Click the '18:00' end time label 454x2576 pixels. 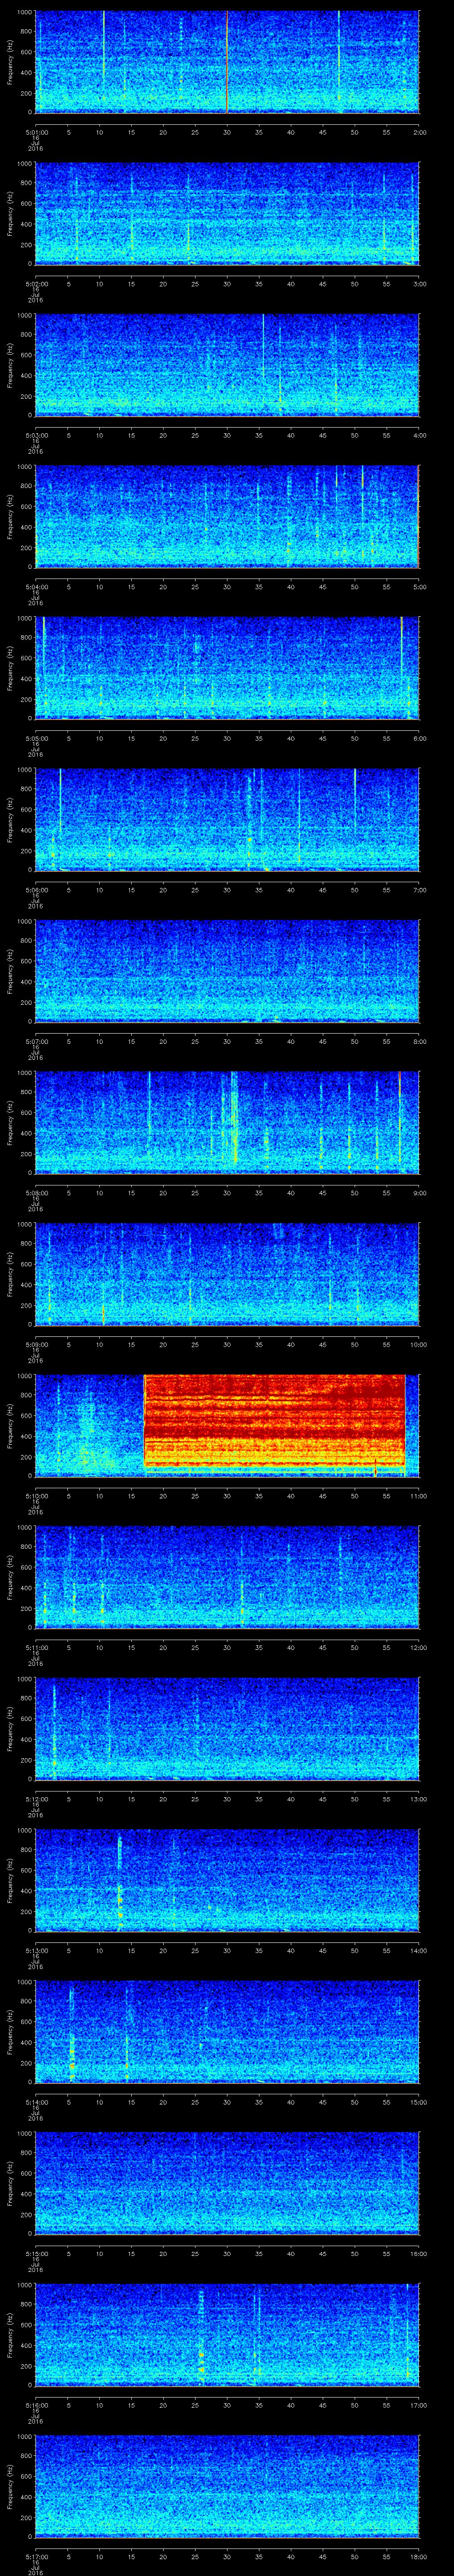[x=418, y=2556]
